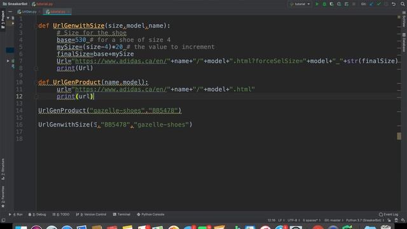Open the Structure tool window side tab

click(3, 169)
